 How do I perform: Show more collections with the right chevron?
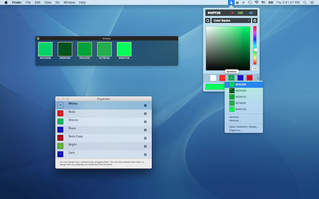pos(258,78)
